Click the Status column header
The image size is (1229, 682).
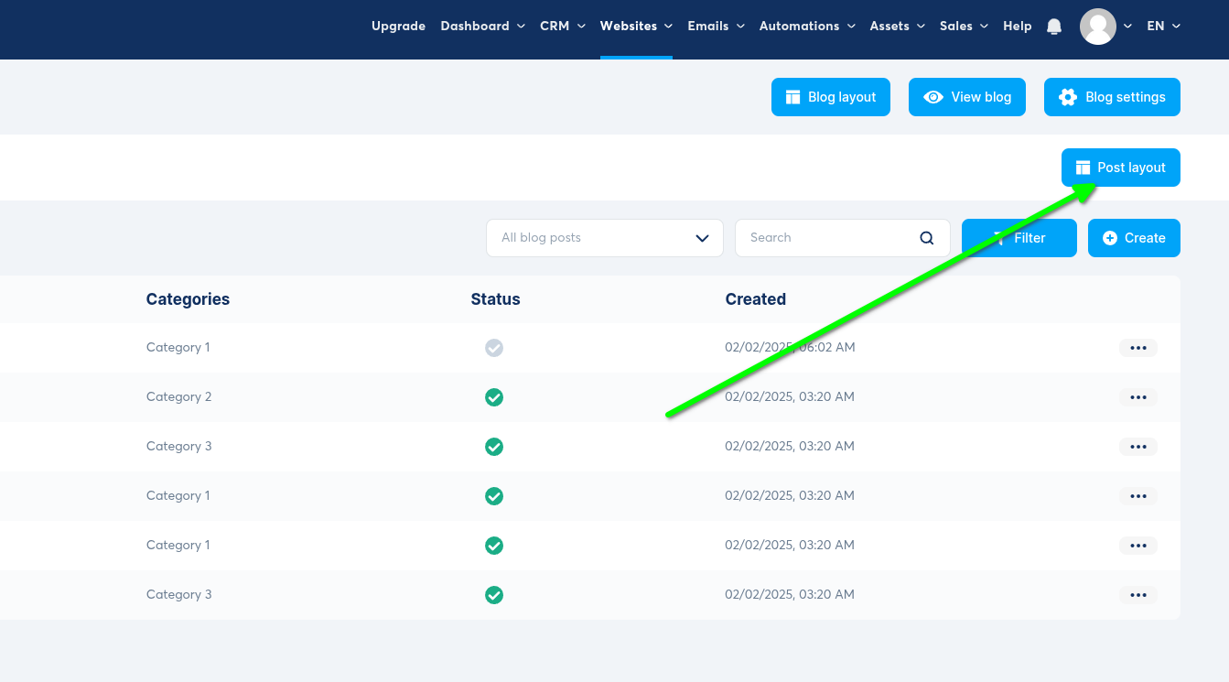tap(495, 299)
